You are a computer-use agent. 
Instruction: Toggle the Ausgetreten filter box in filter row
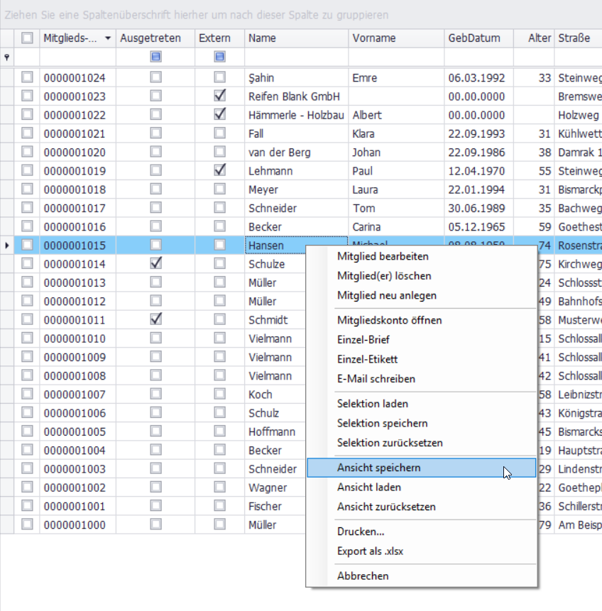(155, 57)
